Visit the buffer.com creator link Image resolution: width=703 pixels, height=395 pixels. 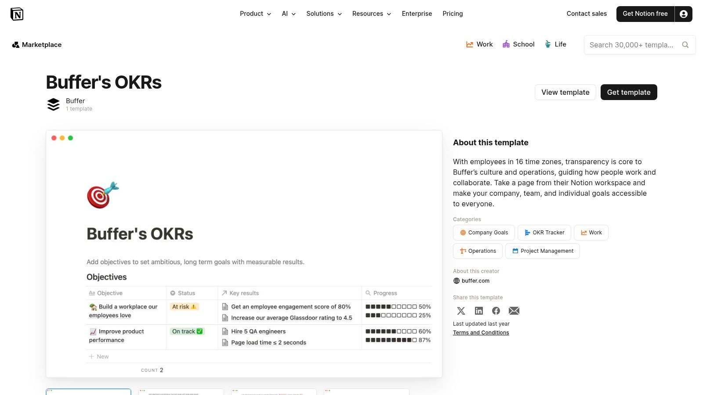[x=475, y=281]
